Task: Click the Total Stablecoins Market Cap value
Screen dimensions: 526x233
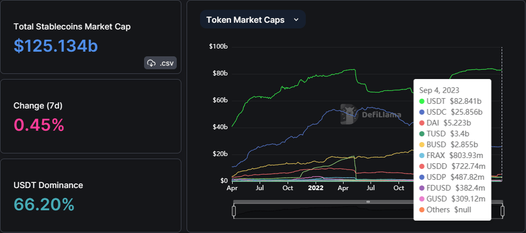Action: pos(56,45)
